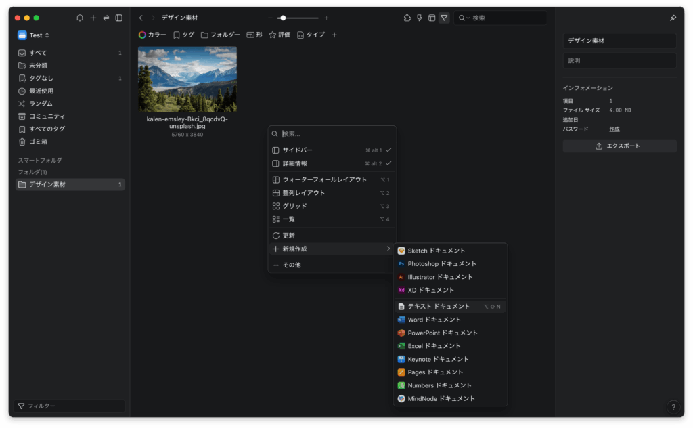This screenshot has height=428, width=693.
Task: Click the filter funnel icon in toolbar
Action: (x=444, y=18)
